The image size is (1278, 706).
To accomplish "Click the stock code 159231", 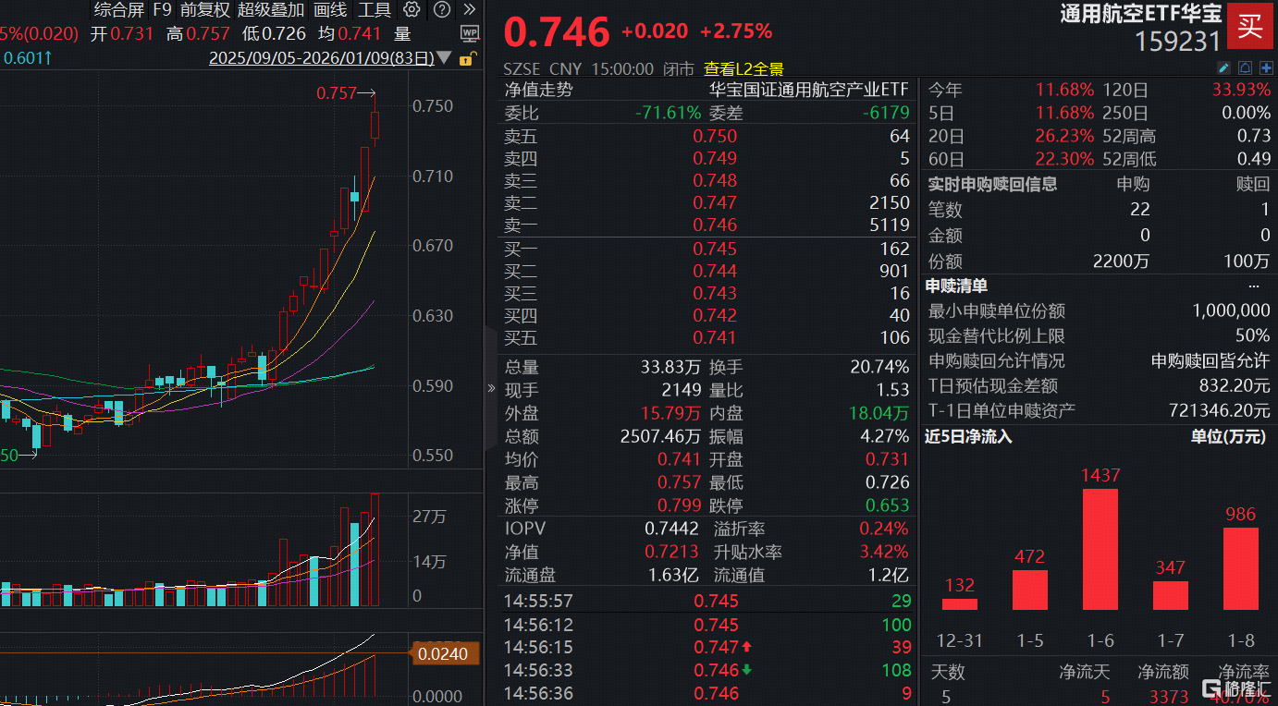I will (x=1178, y=43).
